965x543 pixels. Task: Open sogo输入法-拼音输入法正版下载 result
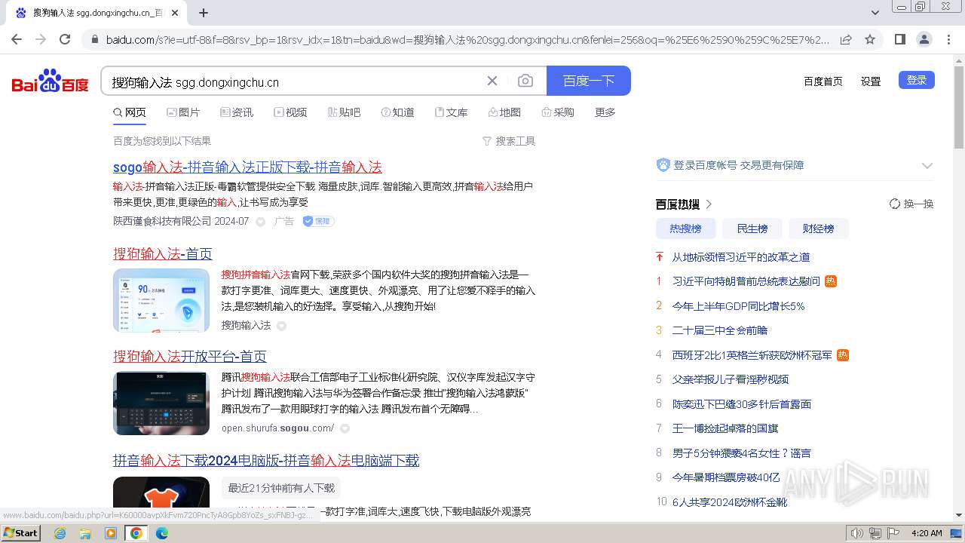pos(247,167)
